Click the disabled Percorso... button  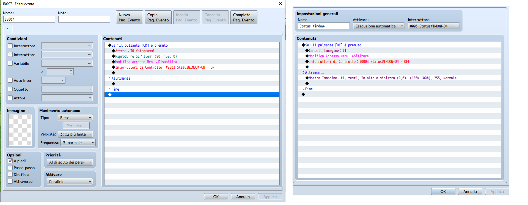pos(76,126)
